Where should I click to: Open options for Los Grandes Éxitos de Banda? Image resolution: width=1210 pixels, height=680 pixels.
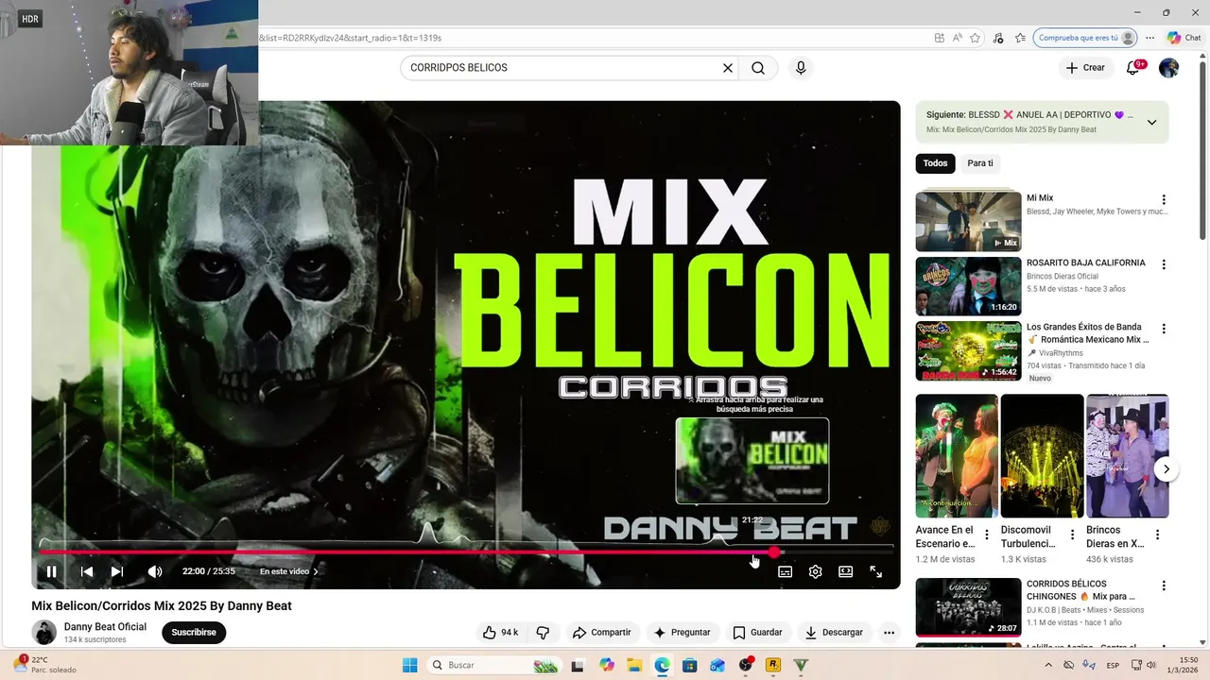click(x=1164, y=329)
